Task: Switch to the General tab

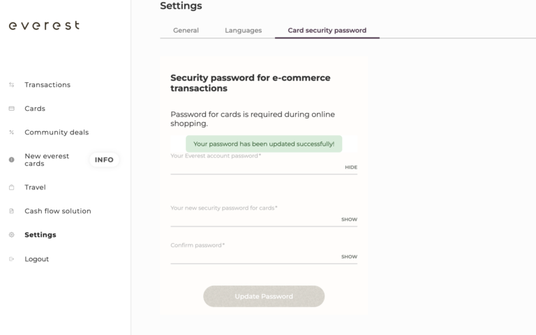Action: [x=186, y=31]
